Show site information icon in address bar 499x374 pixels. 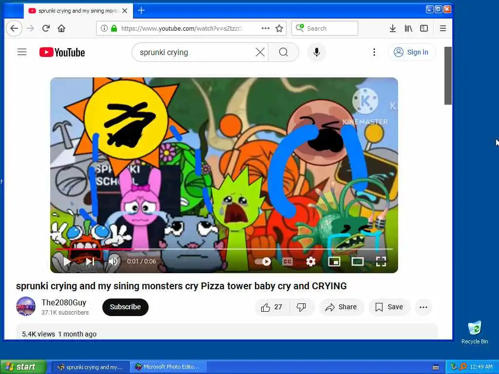tap(104, 28)
